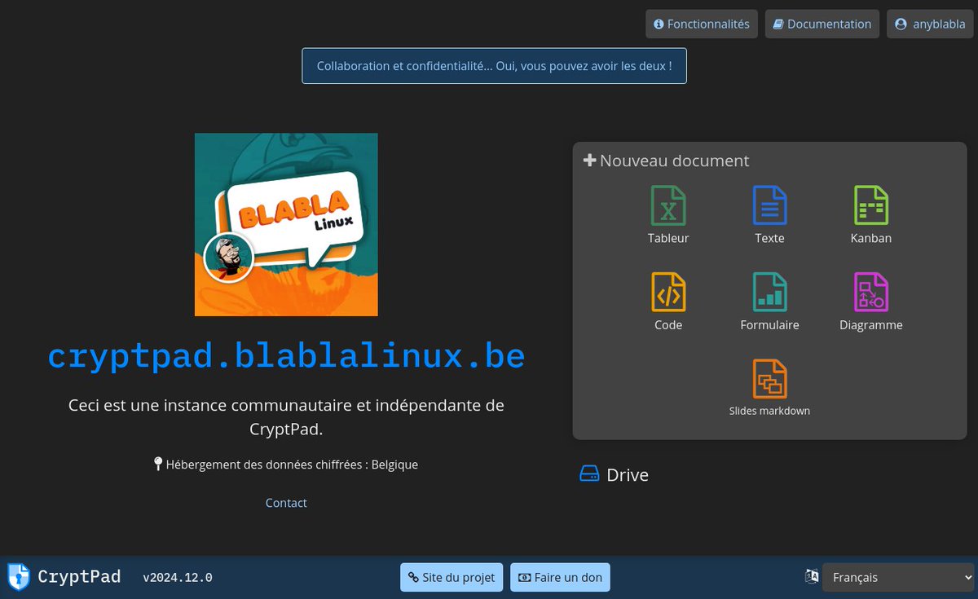
Task: Click the community instance description text
Action: 286,416
